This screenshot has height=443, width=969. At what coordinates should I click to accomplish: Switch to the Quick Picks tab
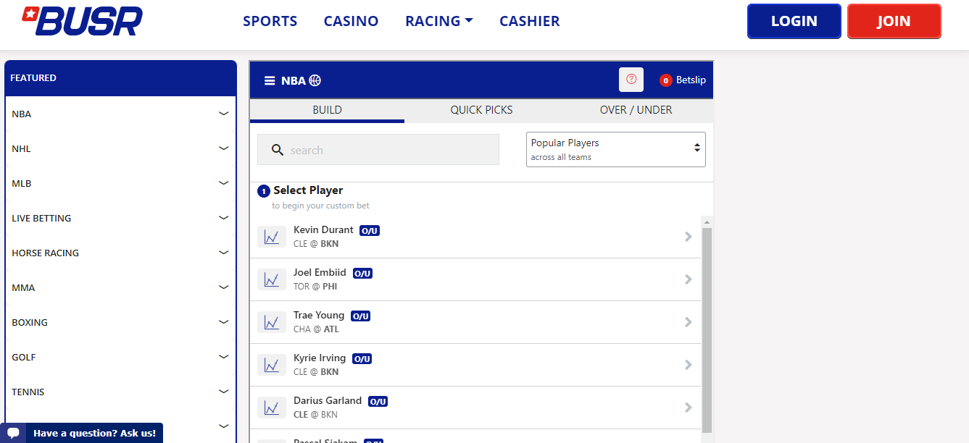pyautogui.click(x=481, y=110)
